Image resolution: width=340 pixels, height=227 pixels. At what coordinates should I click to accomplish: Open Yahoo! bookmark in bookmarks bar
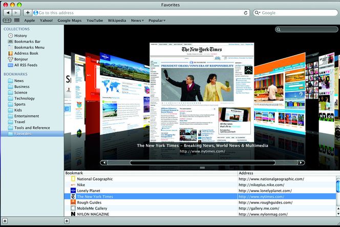point(46,20)
